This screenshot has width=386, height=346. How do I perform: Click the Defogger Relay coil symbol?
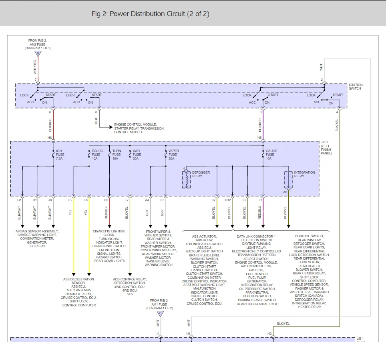186,179
